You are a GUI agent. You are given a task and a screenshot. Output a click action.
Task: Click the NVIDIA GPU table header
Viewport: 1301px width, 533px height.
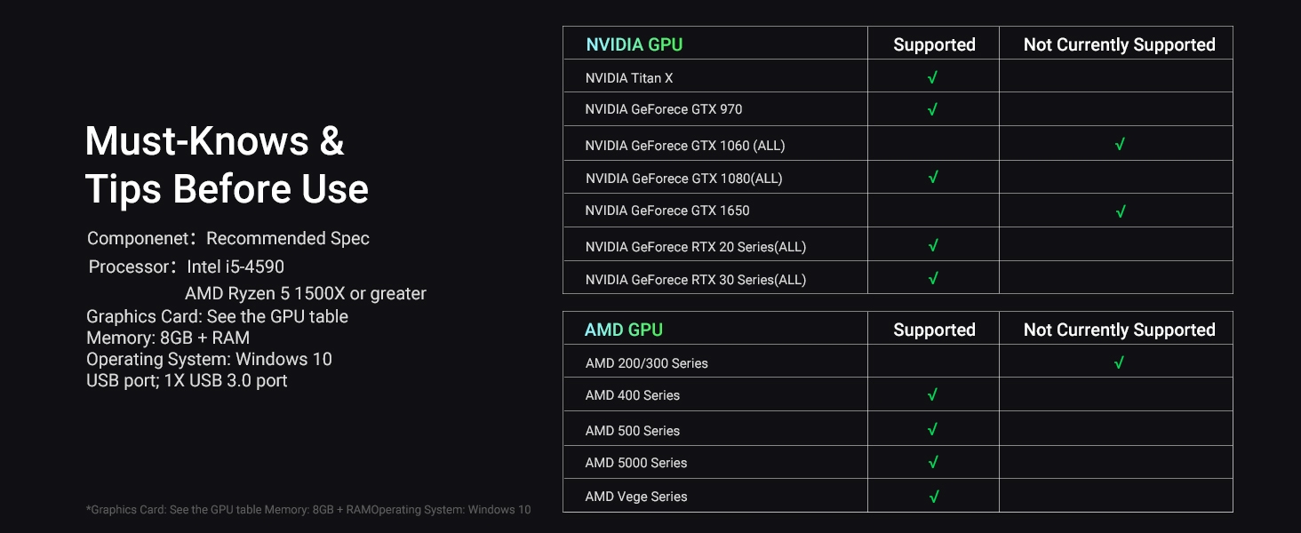(635, 44)
